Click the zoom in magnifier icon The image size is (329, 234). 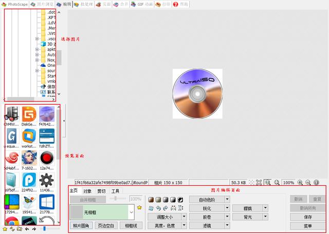(x=300, y=183)
